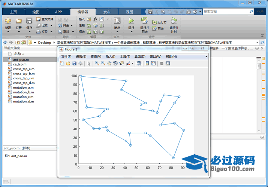268x187 pixels.
Task: Click the comment percent icon
Action: coord(89,25)
